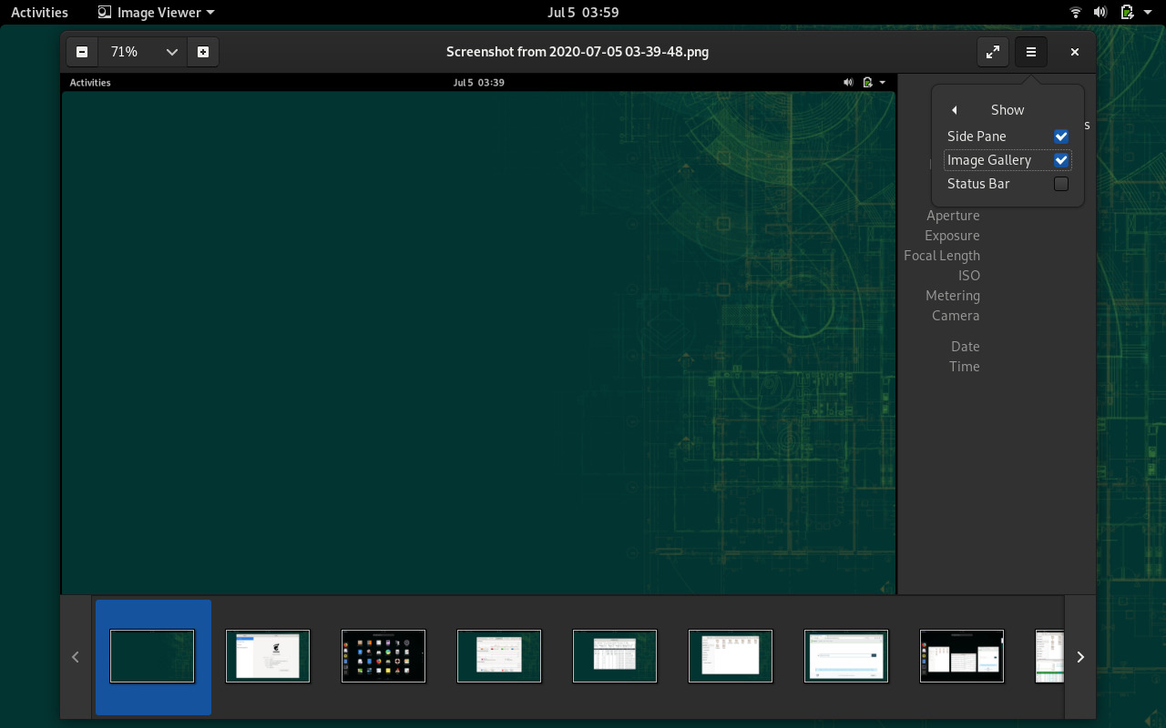
Task: Open the clock showing Jul 5 03:59
Action: click(x=583, y=13)
